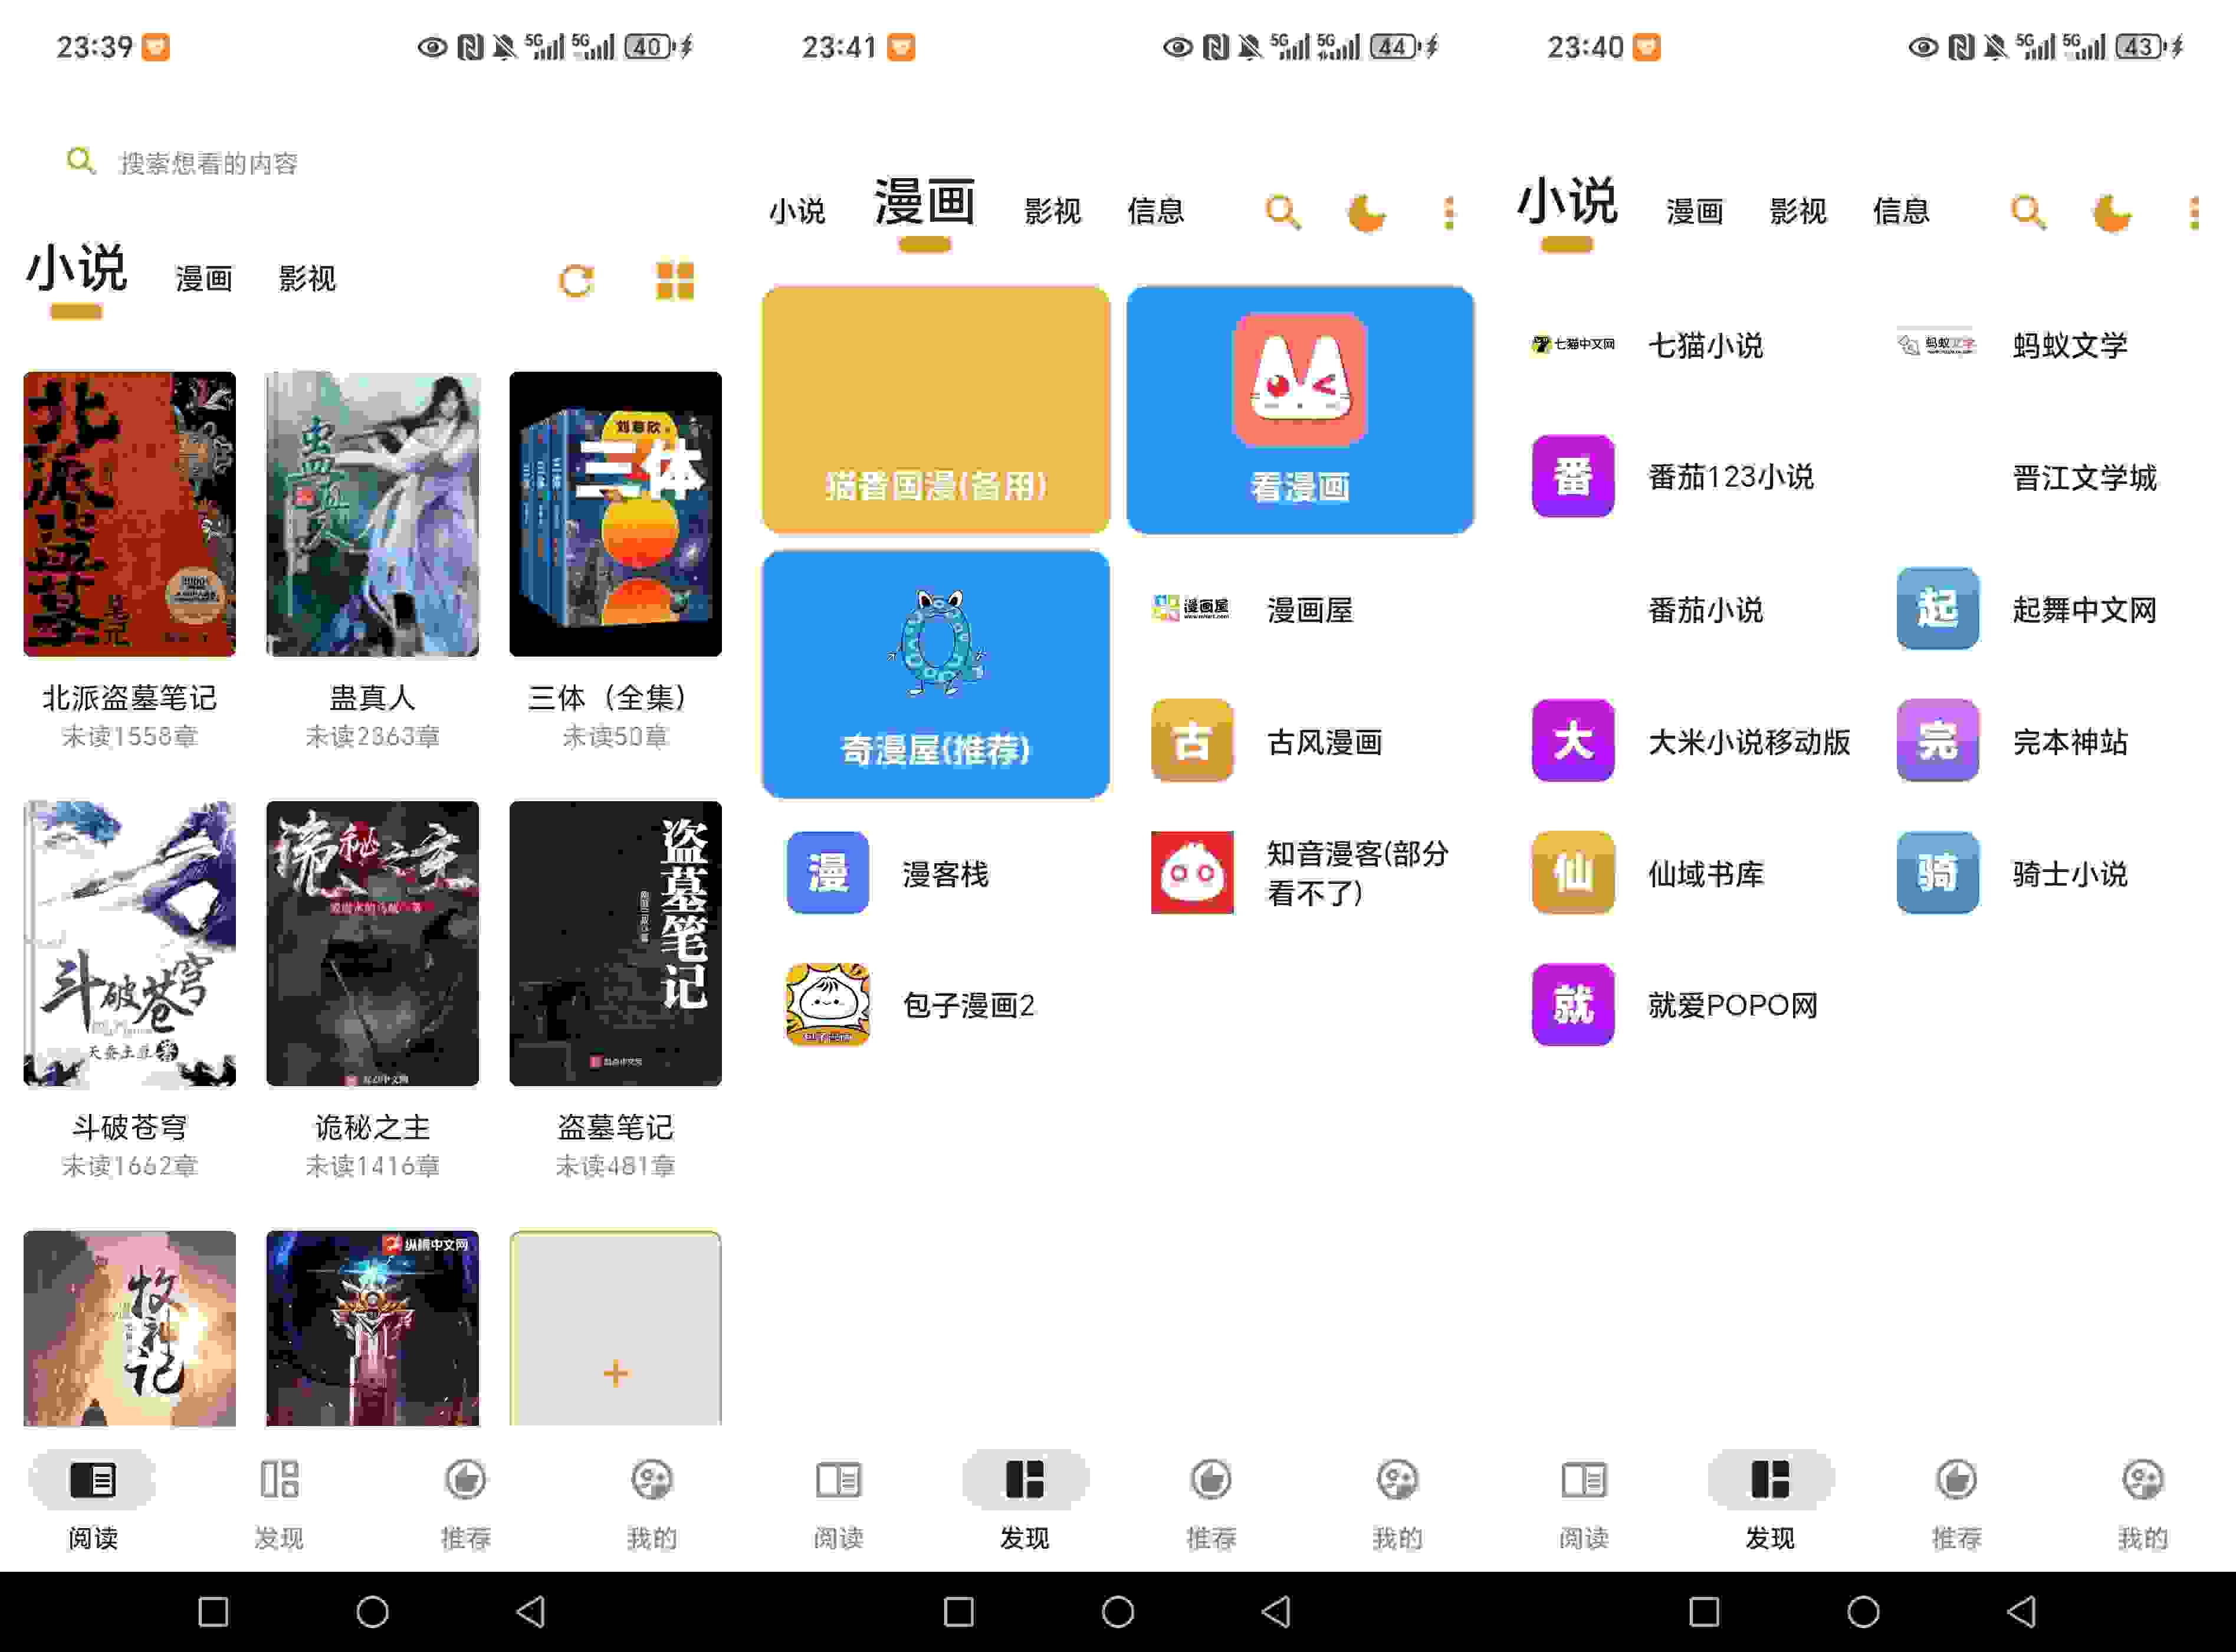Toggle night mode moon icon in 小说 discover screen

coord(2111,212)
